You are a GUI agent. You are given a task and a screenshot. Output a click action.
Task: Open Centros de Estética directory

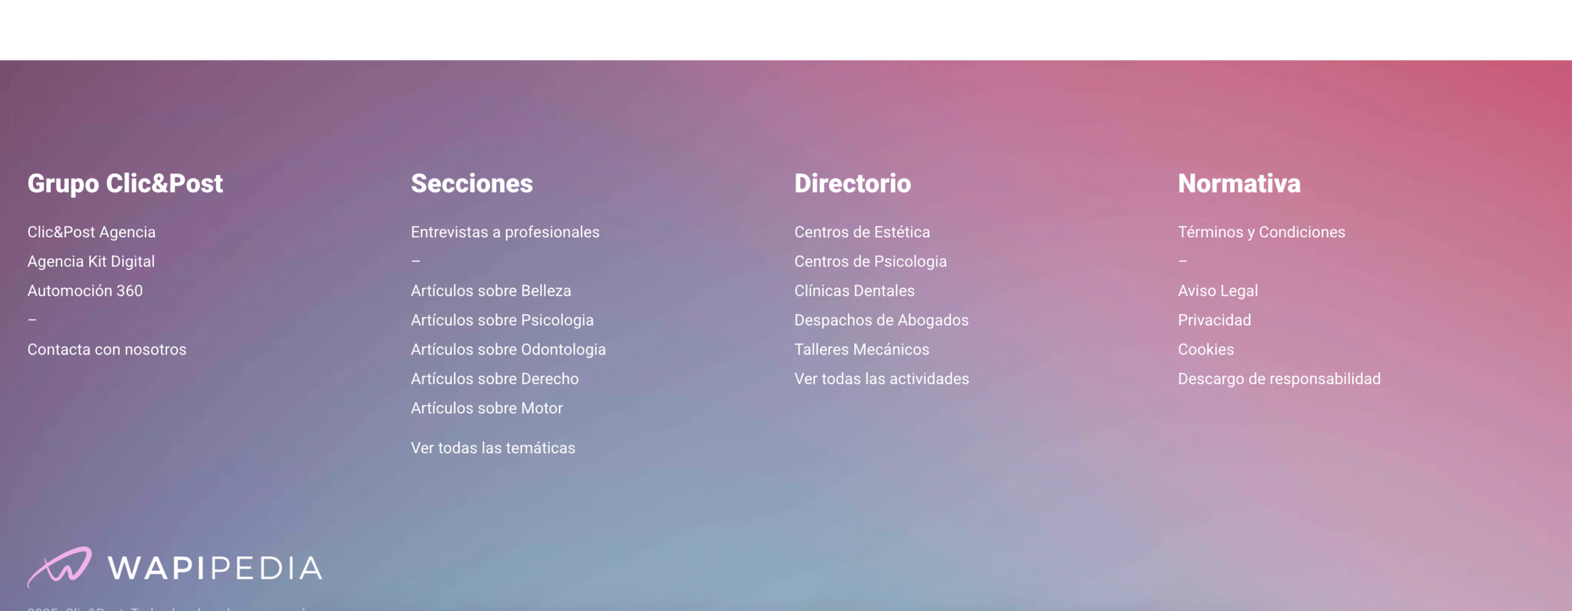[862, 232]
